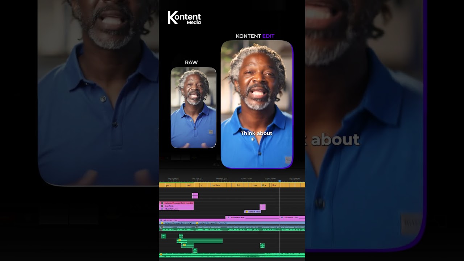Select the 'content-creato' clip
The image size is (464, 261).
point(252,212)
